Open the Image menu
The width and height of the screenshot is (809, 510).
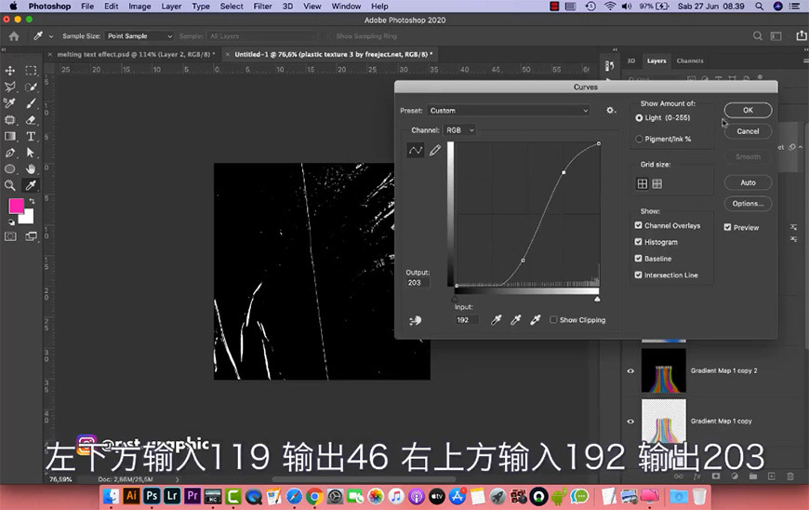click(139, 7)
